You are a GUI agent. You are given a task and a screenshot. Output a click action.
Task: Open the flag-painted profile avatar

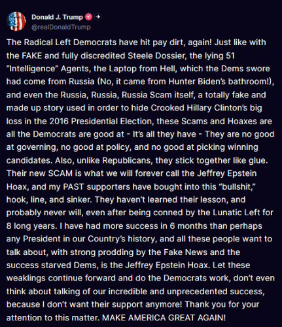(x=16, y=22)
